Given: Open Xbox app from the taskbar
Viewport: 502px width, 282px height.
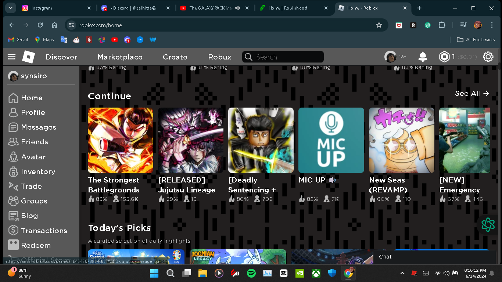Looking at the screenshot, I should click(x=316, y=273).
